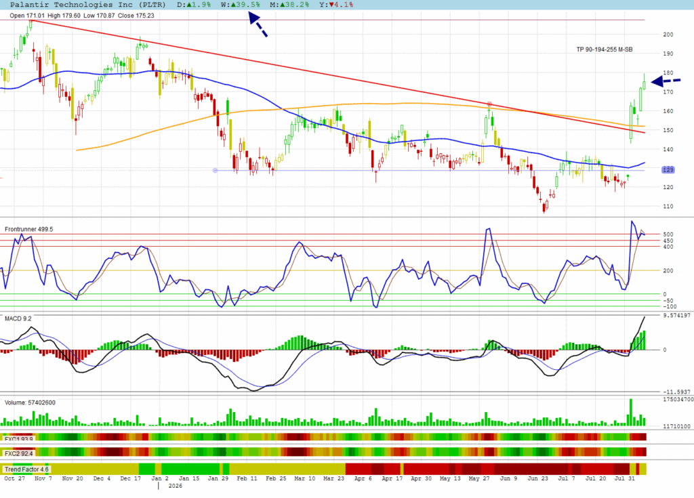Click the TP 90-194-255 M-SB annotation

(604, 49)
